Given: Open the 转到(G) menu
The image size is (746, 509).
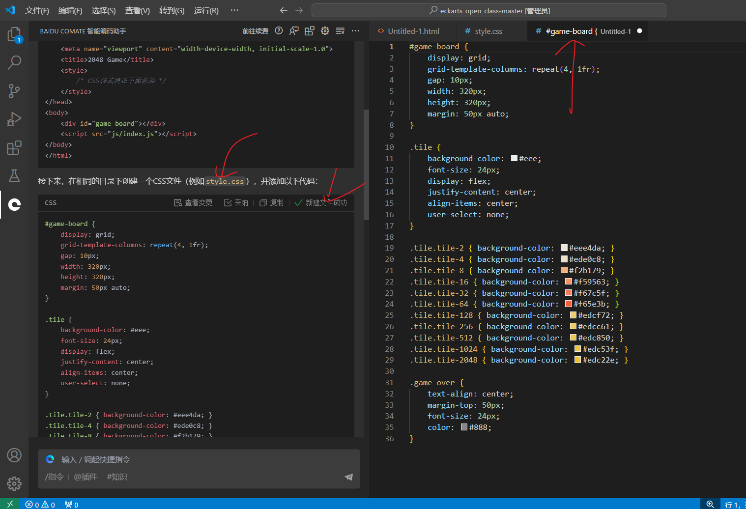Looking at the screenshot, I should [172, 10].
